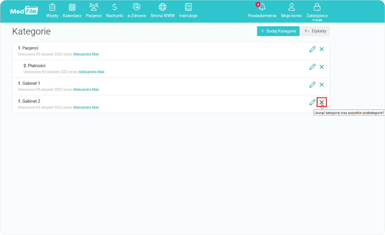Go to Pacjenci in the top menu
The height and width of the screenshot is (235, 385).
coord(94,11)
